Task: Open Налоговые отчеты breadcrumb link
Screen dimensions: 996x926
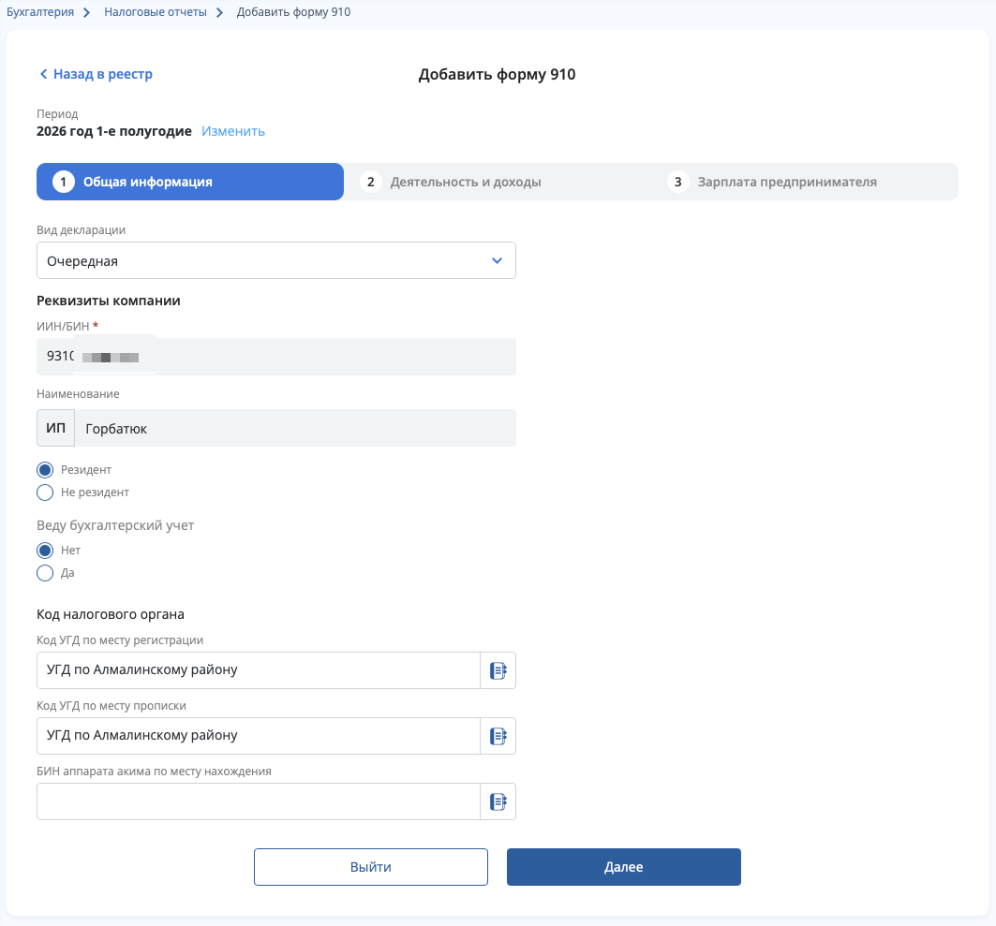Action: click(x=156, y=12)
